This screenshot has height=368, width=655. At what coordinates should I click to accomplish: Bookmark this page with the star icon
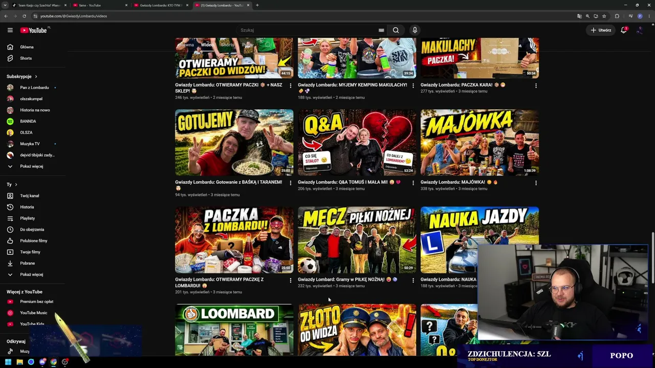(x=604, y=16)
